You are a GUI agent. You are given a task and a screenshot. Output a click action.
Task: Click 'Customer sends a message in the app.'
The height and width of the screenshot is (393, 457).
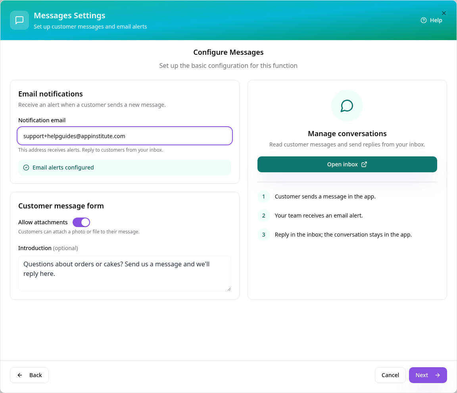(325, 196)
